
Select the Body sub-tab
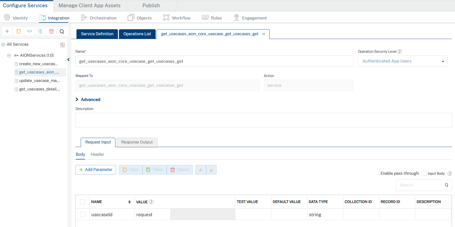(80, 154)
